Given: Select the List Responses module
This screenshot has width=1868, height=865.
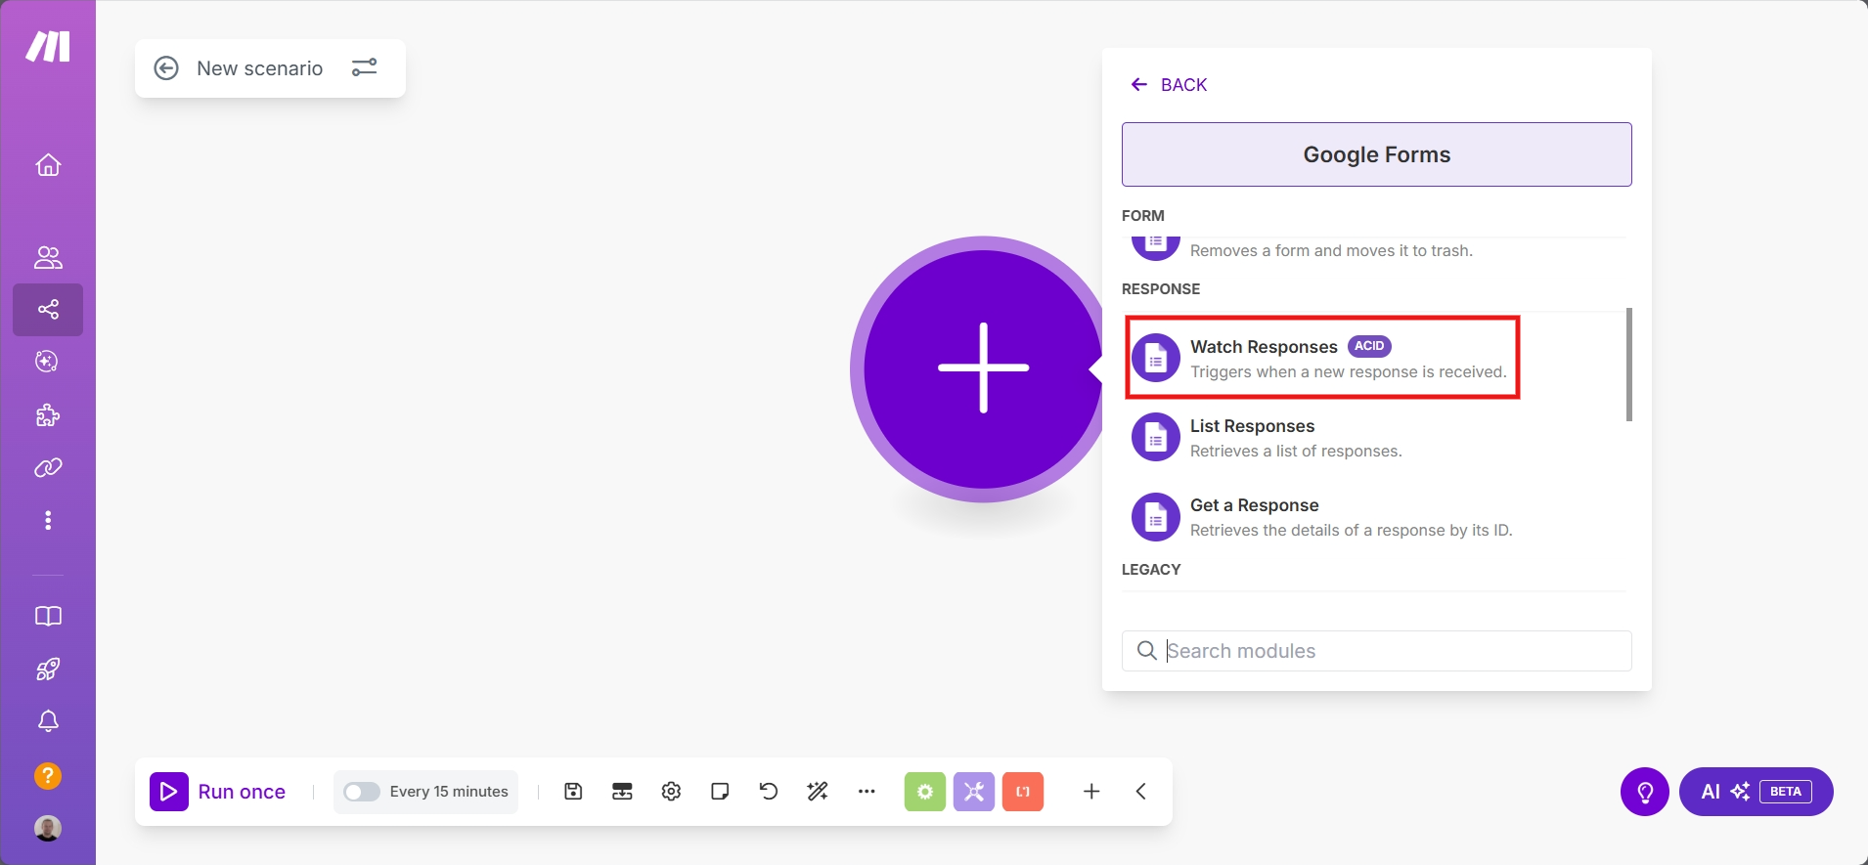Looking at the screenshot, I should 1374,438.
